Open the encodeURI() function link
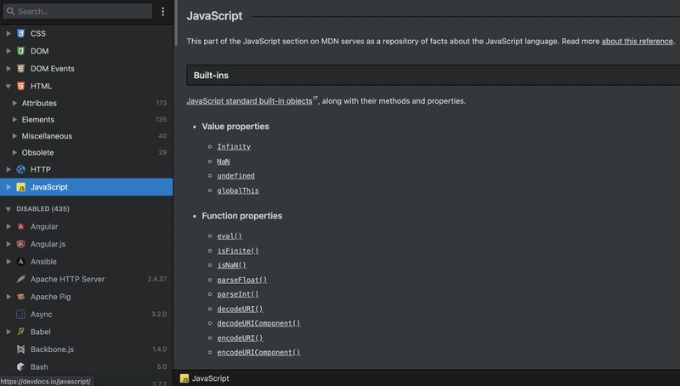This screenshot has height=386, width=680. 240,338
